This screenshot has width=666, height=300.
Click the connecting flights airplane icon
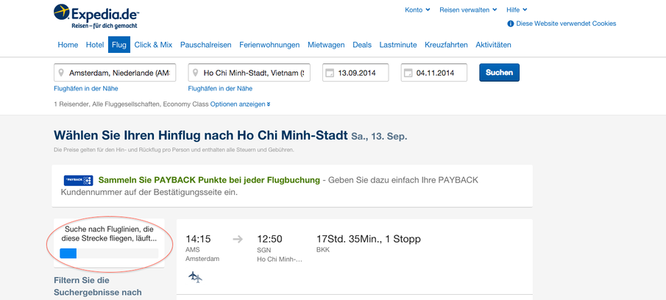coord(195,277)
